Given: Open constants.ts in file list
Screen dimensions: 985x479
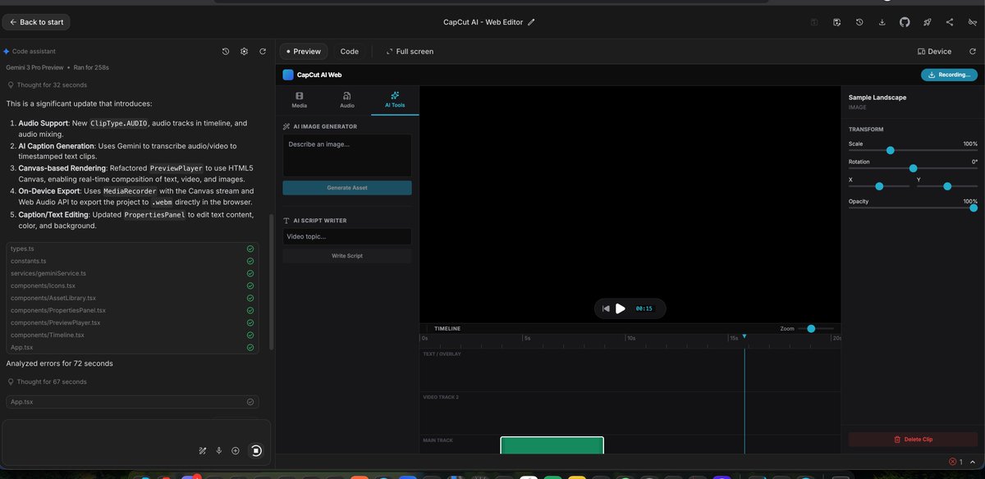Looking at the screenshot, I should point(132,261).
